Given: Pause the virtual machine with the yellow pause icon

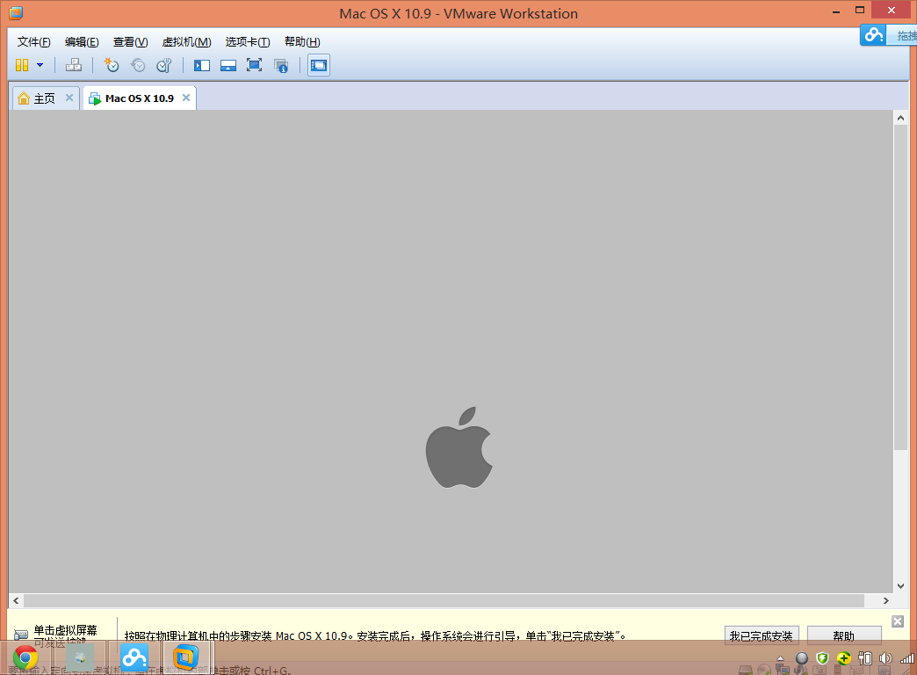Looking at the screenshot, I should (22, 65).
